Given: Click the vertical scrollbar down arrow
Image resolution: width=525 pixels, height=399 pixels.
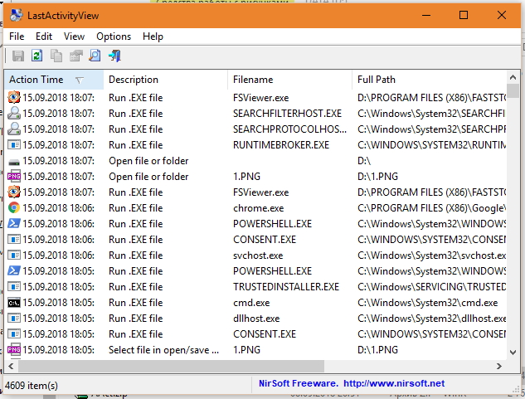Looking at the screenshot, I should pyautogui.click(x=513, y=352).
